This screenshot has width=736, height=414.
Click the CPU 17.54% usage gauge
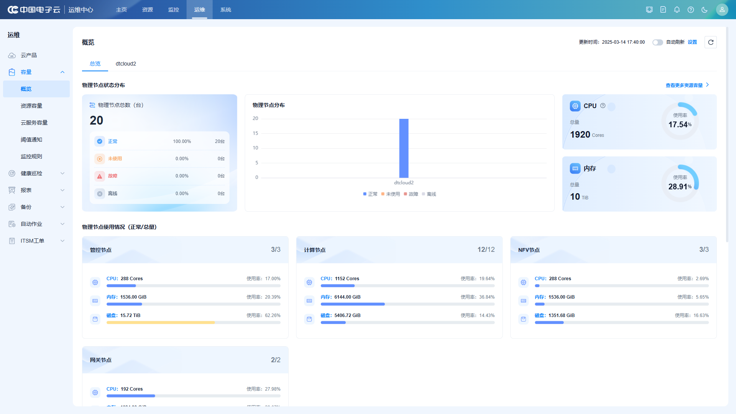point(680,121)
